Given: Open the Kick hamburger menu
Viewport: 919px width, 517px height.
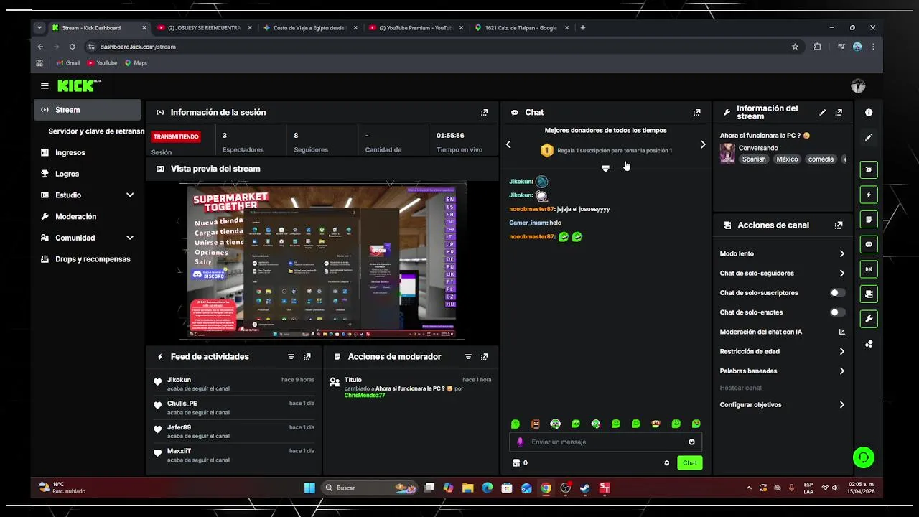Looking at the screenshot, I should pyautogui.click(x=45, y=86).
